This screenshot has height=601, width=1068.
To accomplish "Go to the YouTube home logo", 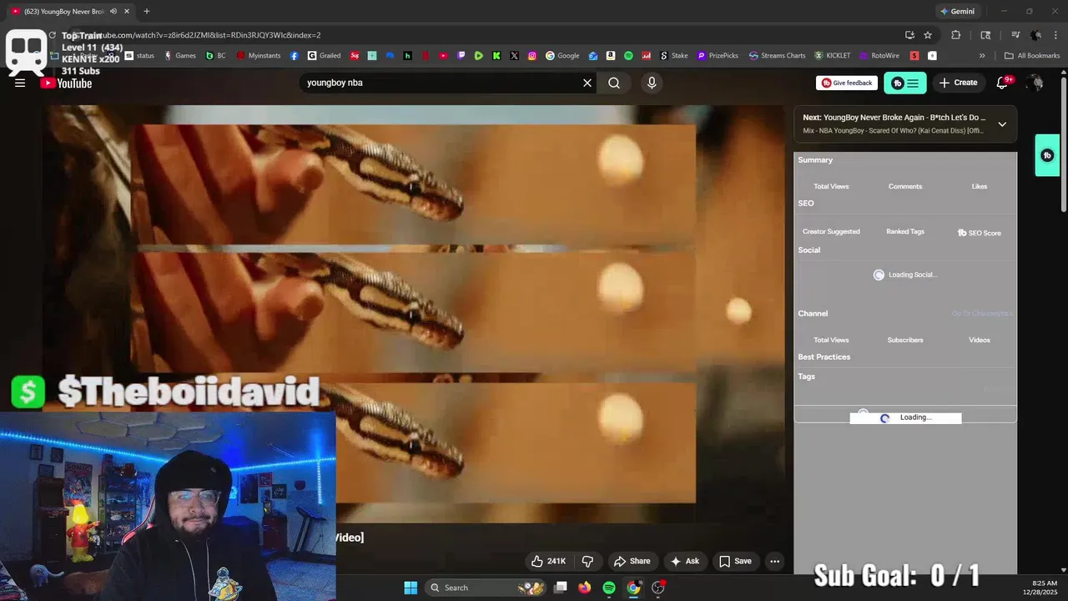I will point(66,83).
